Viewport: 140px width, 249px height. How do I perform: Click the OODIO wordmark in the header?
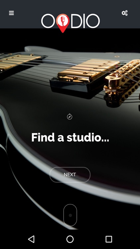[x=70, y=21]
